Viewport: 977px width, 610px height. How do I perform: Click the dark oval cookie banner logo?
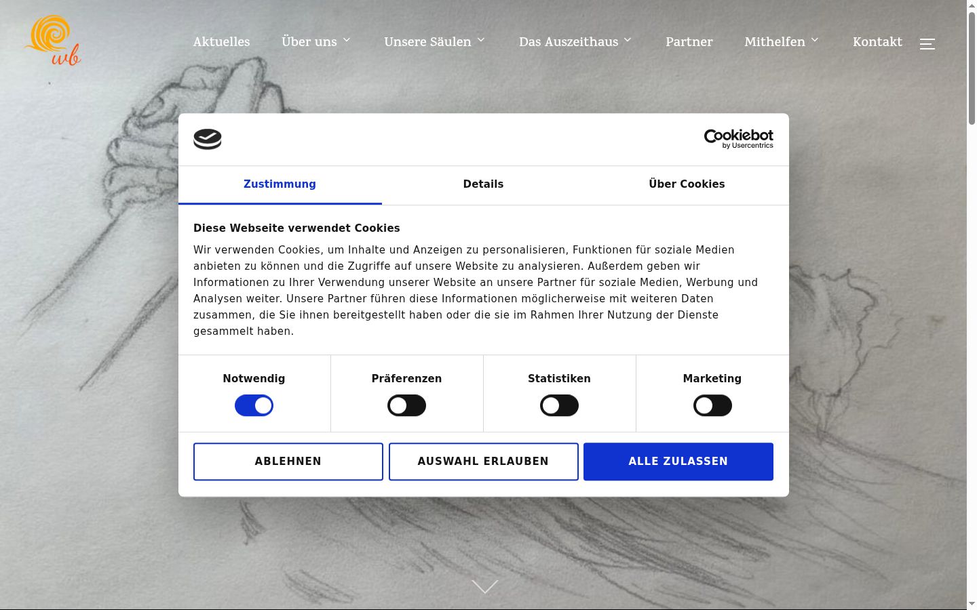coord(208,139)
